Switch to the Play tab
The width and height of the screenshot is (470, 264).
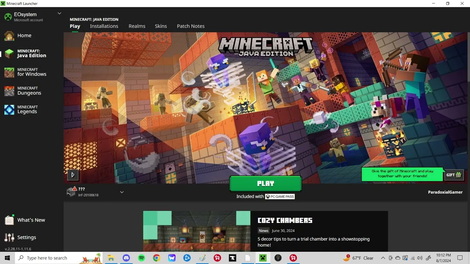coord(75,26)
